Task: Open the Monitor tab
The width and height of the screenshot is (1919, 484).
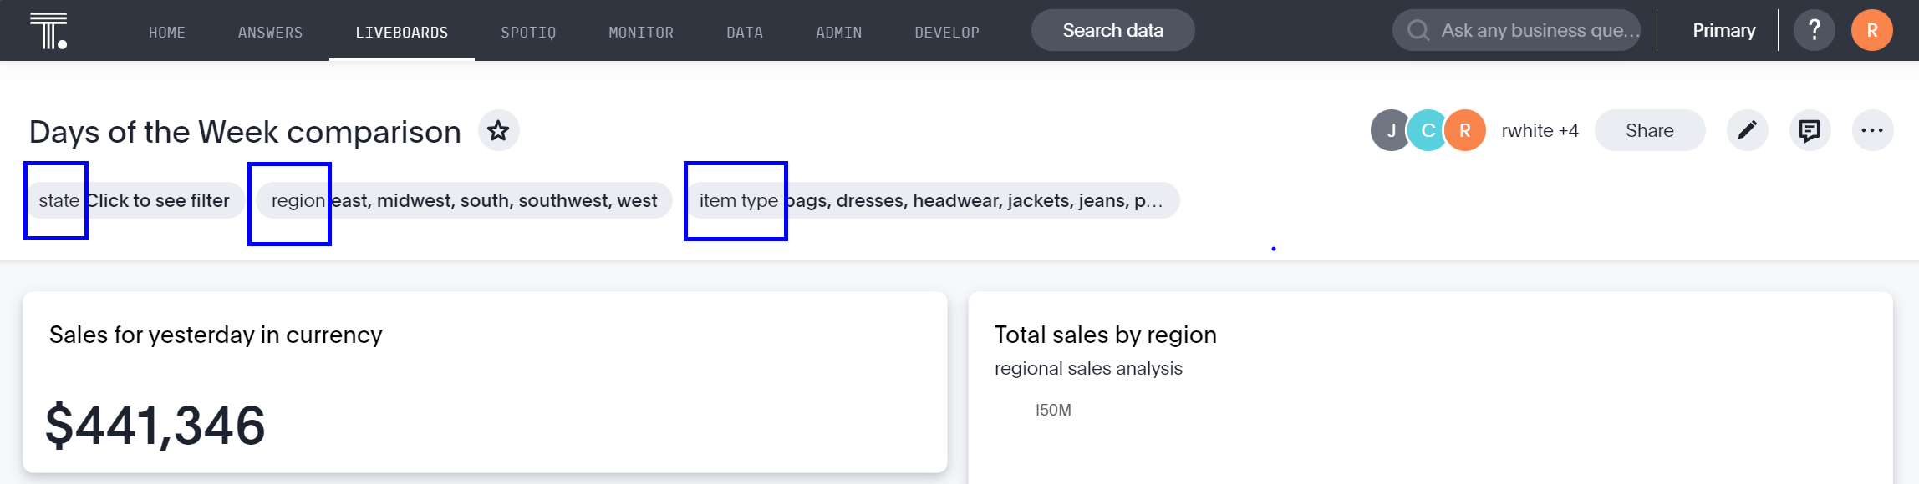Action: 641,32
